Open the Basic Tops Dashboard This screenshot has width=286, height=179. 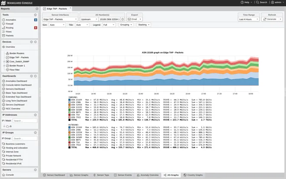(x=16, y=93)
